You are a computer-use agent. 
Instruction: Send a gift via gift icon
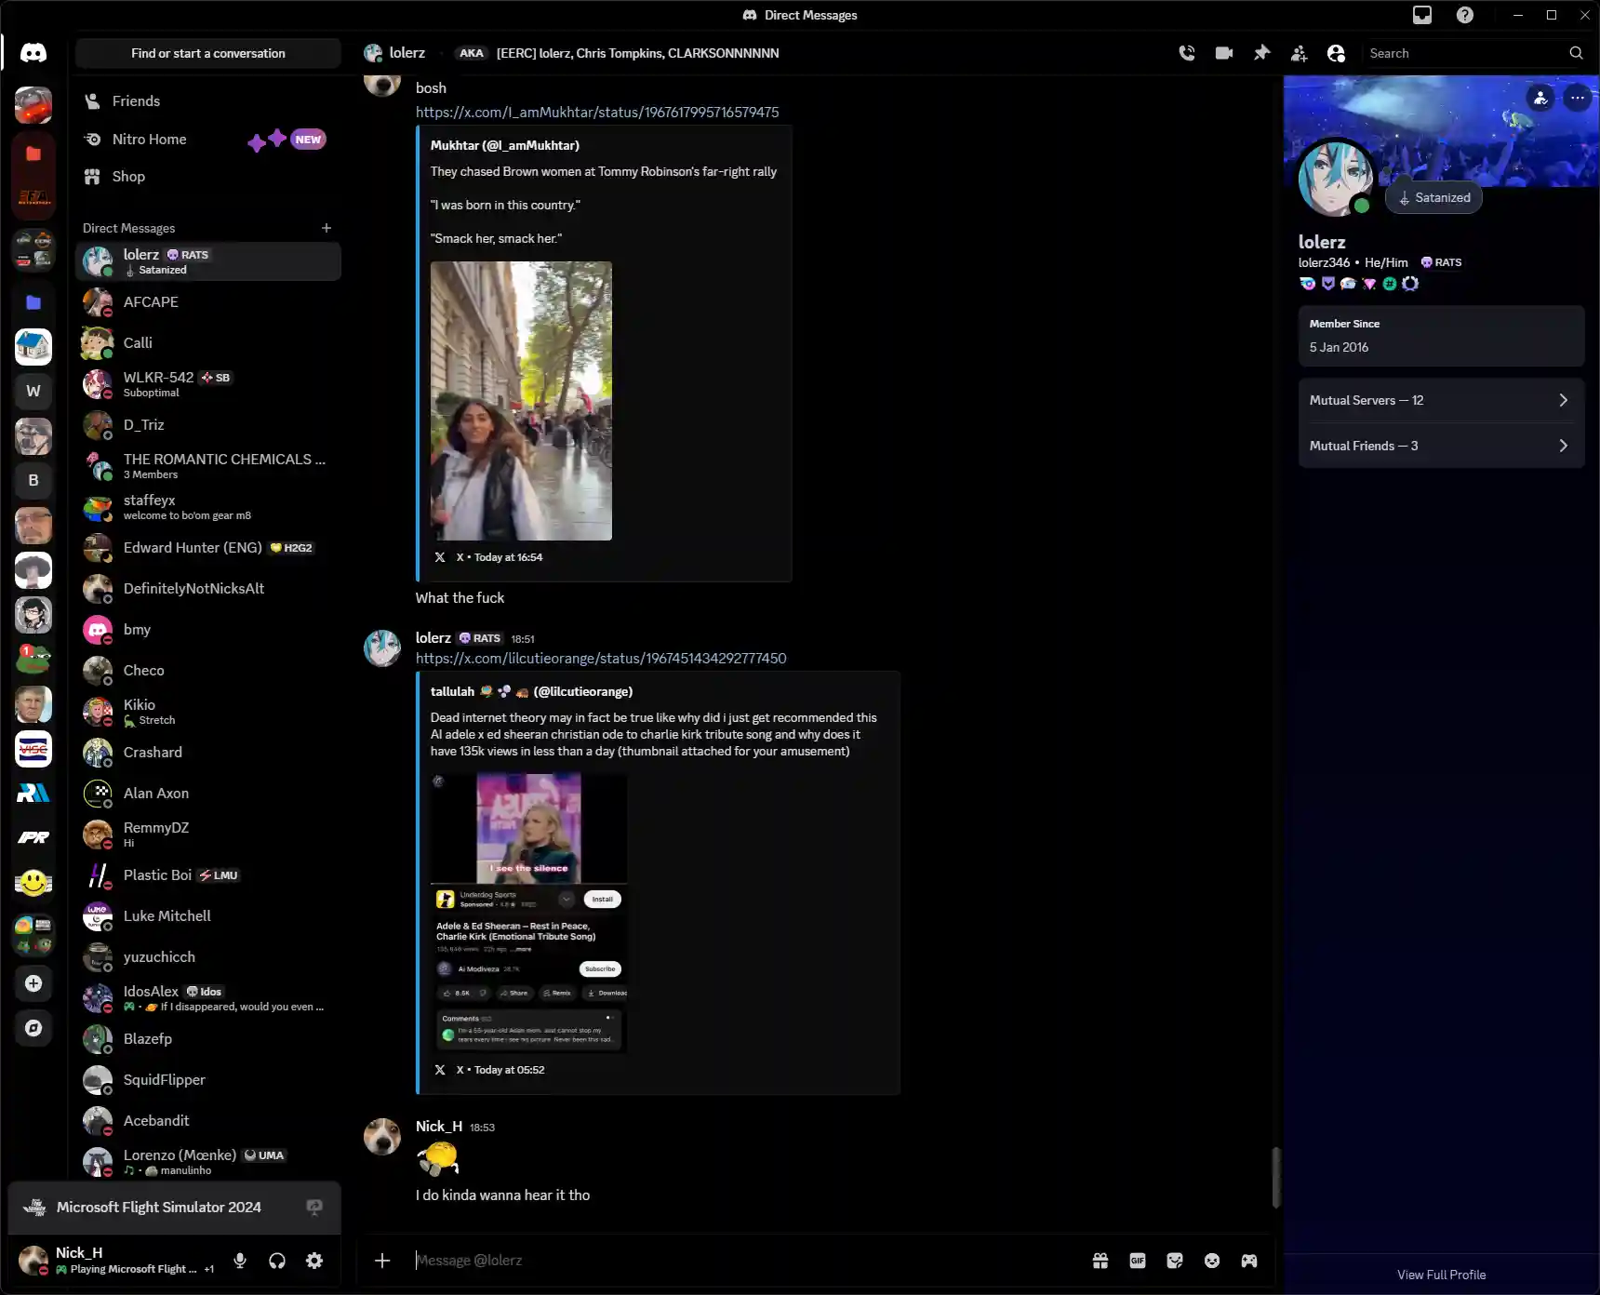pos(1100,1261)
